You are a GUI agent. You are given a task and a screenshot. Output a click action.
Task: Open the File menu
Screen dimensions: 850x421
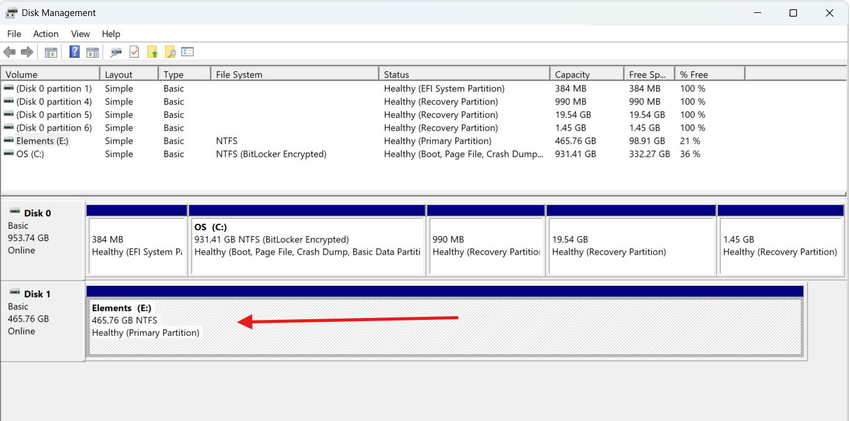click(x=14, y=34)
